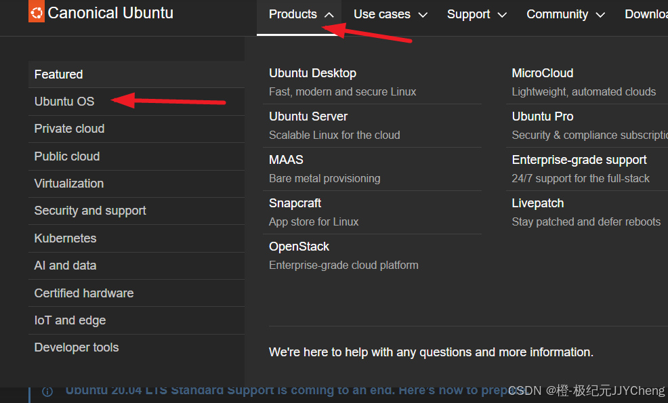Image resolution: width=668 pixels, height=403 pixels.
Task: Select the Ubuntu OS category
Action: (x=136, y=102)
